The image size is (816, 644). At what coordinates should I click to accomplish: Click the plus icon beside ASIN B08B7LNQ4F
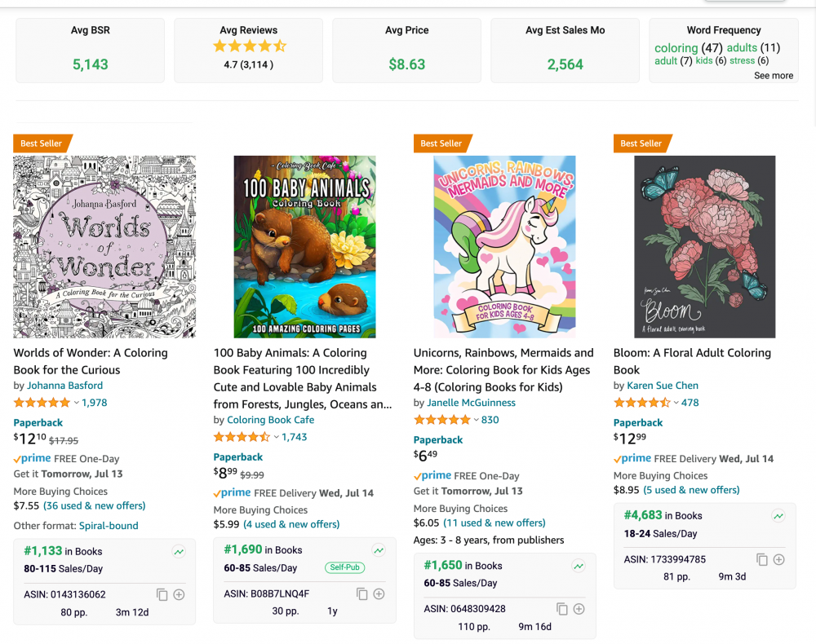(379, 594)
